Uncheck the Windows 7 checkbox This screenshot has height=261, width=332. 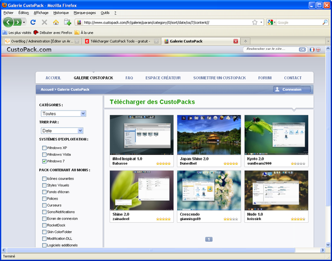click(x=44, y=161)
